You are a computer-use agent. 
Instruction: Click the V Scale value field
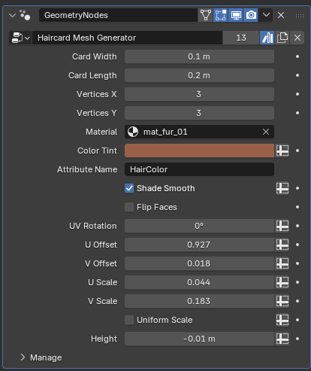click(x=199, y=301)
